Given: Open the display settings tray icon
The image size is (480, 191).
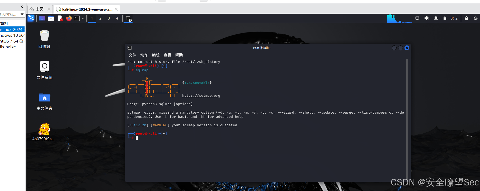Looking at the screenshot, I should (417, 18).
